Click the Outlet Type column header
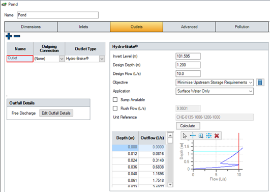The height and width of the screenshot is (192, 270). click(x=85, y=49)
